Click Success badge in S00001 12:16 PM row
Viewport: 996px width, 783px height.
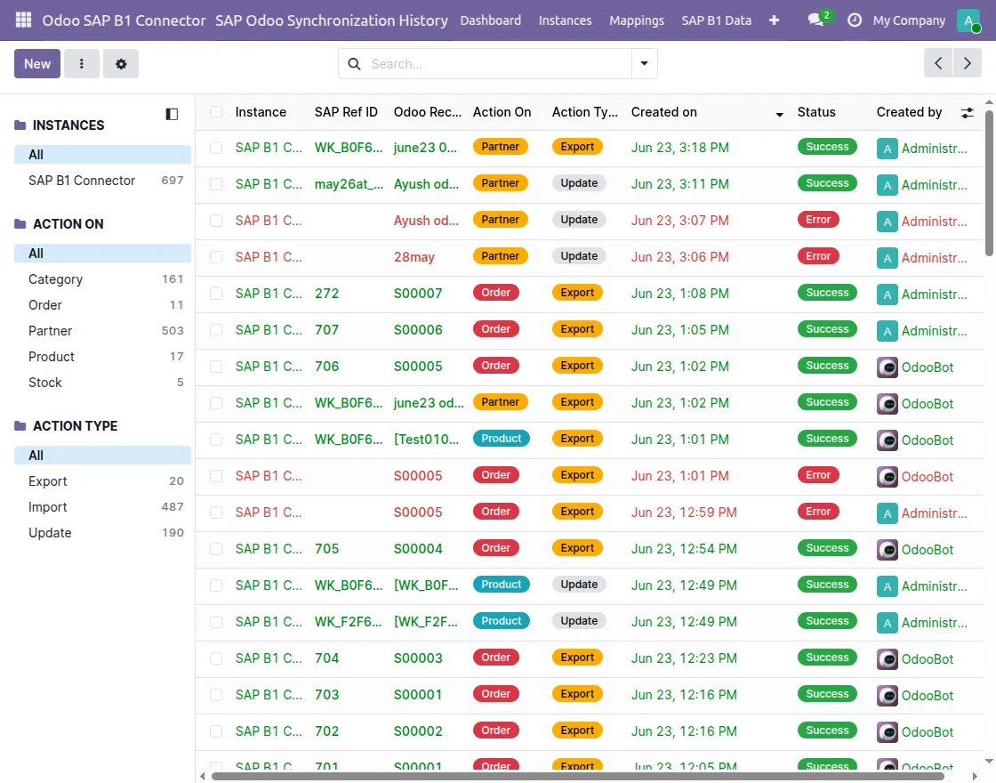pyautogui.click(x=827, y=694)
